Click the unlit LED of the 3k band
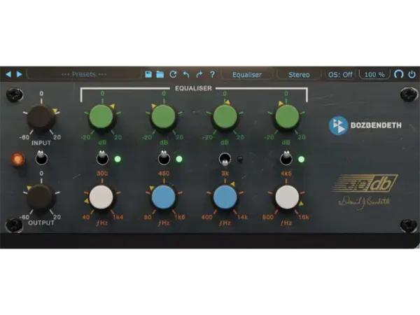This screenshot has height=315, width=420. tap(240, 160)
